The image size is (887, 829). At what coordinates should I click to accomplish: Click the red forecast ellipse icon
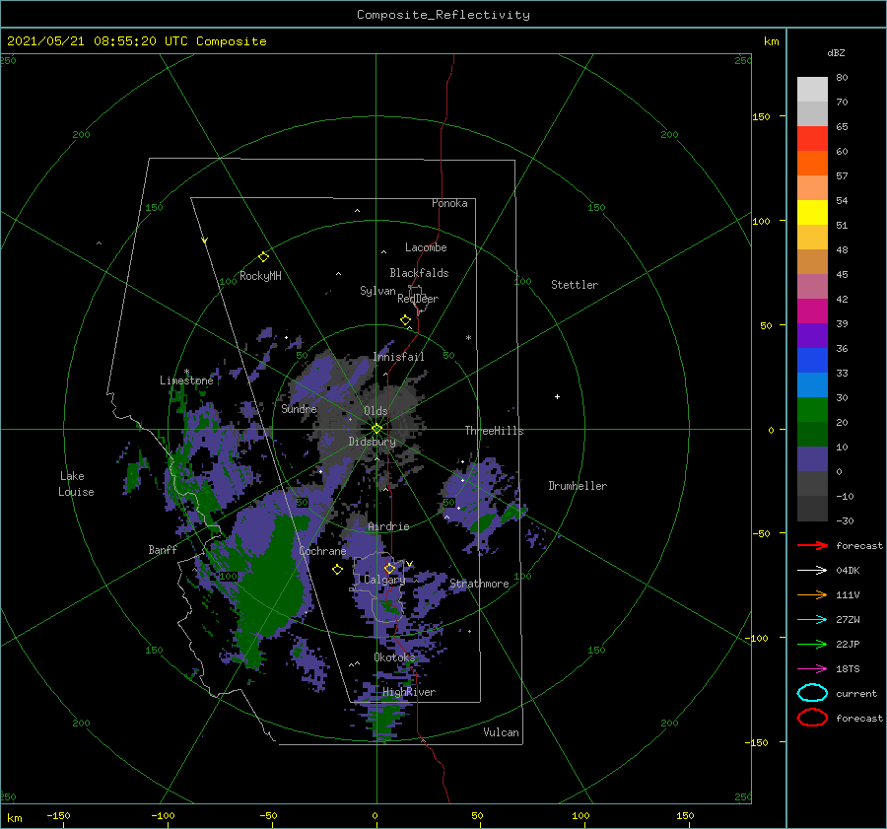click(812, 718)
